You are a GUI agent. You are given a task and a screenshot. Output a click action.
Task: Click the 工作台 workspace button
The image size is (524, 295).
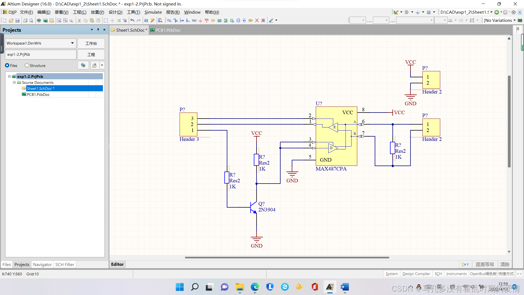tap(91, 43)
